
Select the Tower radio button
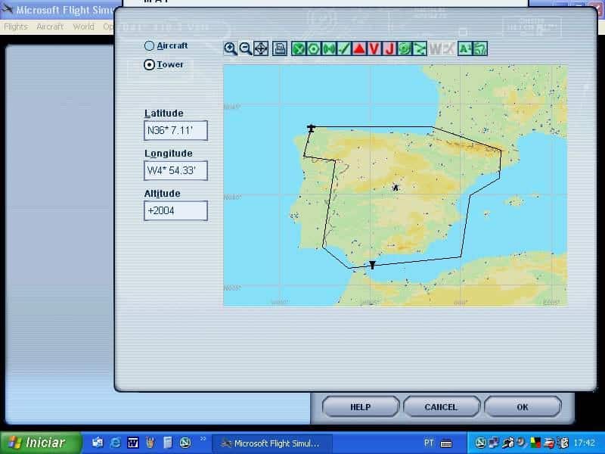click(x=149, y=64)
